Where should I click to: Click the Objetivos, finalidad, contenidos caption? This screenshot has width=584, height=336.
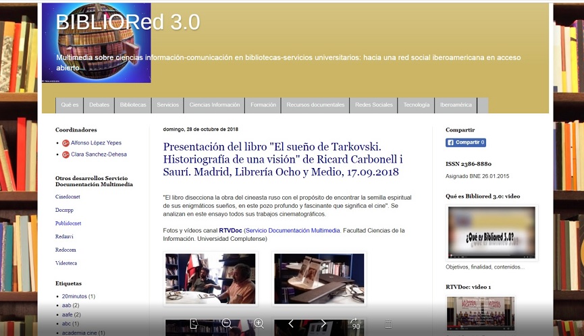point(485,267)
